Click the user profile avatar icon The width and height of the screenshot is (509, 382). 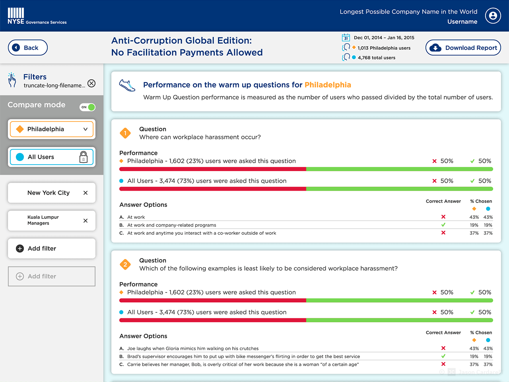493,16
